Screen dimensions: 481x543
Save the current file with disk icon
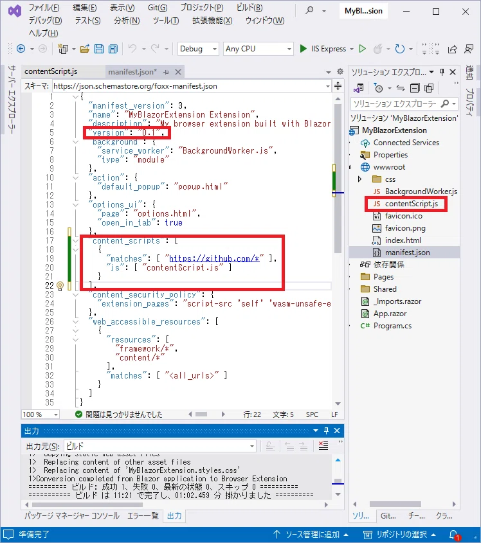(99, 49)
